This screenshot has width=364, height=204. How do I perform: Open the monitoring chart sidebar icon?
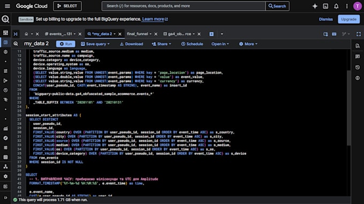coord(5,129)
